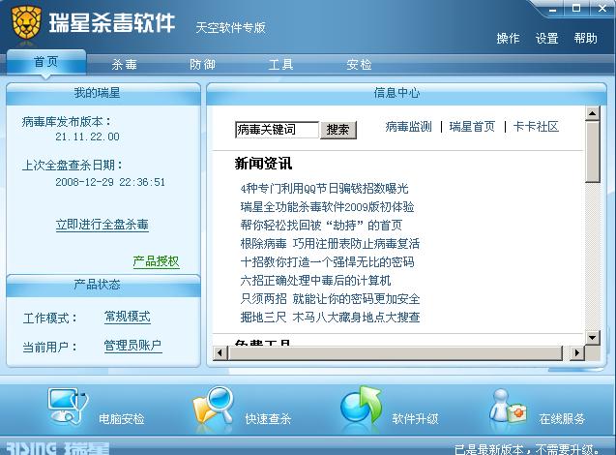616x455 pixels.
Task: Open 在线服务 online service person icon
Action: (508, 407)
